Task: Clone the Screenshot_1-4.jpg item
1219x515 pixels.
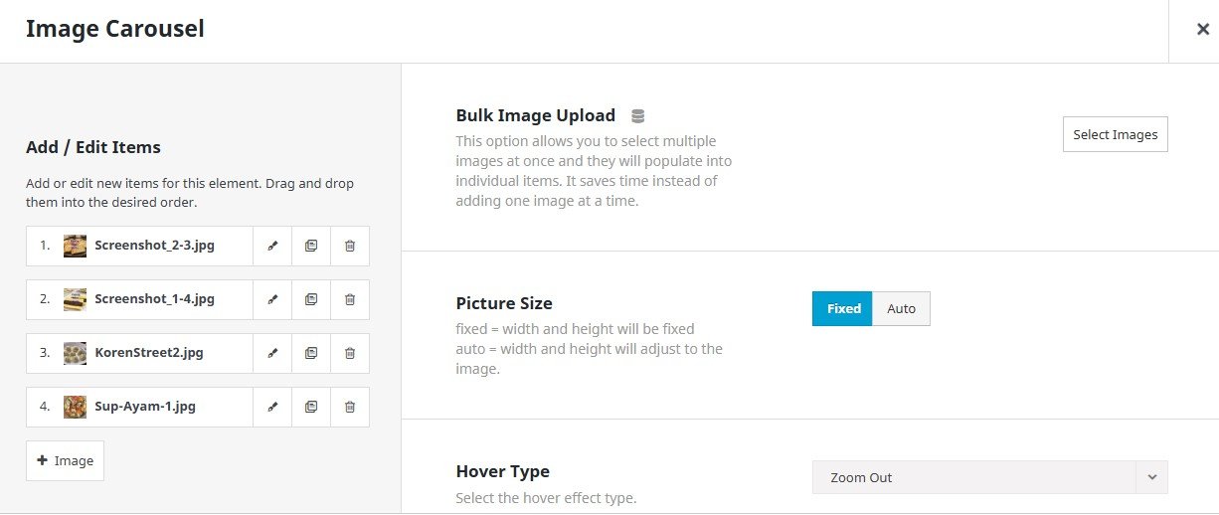Action: pyautogui.click(x=311, y=299)
